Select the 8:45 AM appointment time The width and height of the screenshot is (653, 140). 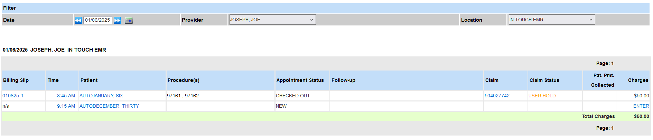coord(66,96)
